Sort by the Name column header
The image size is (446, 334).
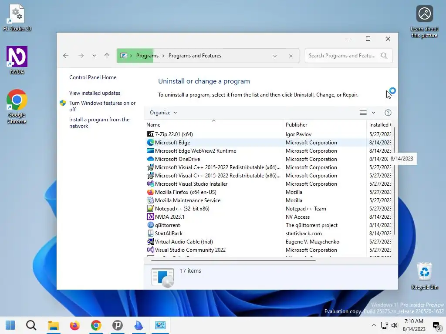(213, 125)
